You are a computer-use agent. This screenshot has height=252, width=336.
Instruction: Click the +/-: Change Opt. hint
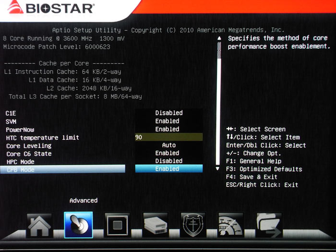pyautogui.click(x=253, y=153)
